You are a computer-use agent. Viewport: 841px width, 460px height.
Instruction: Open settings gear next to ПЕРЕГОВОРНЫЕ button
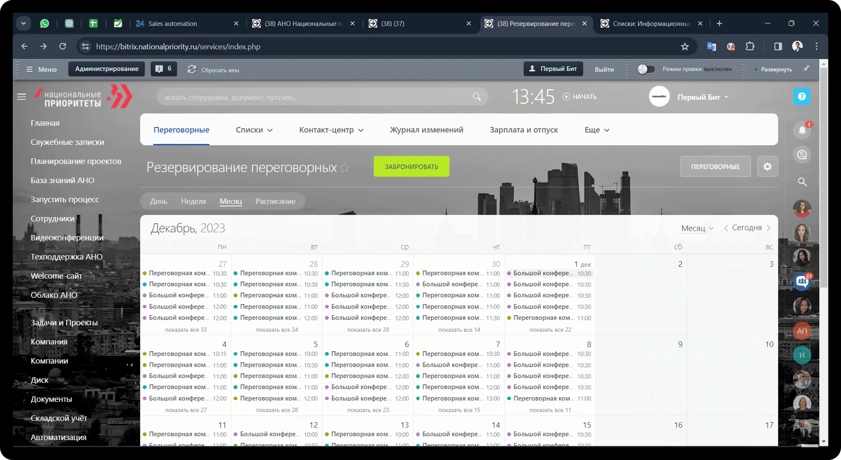pos(767,167)
